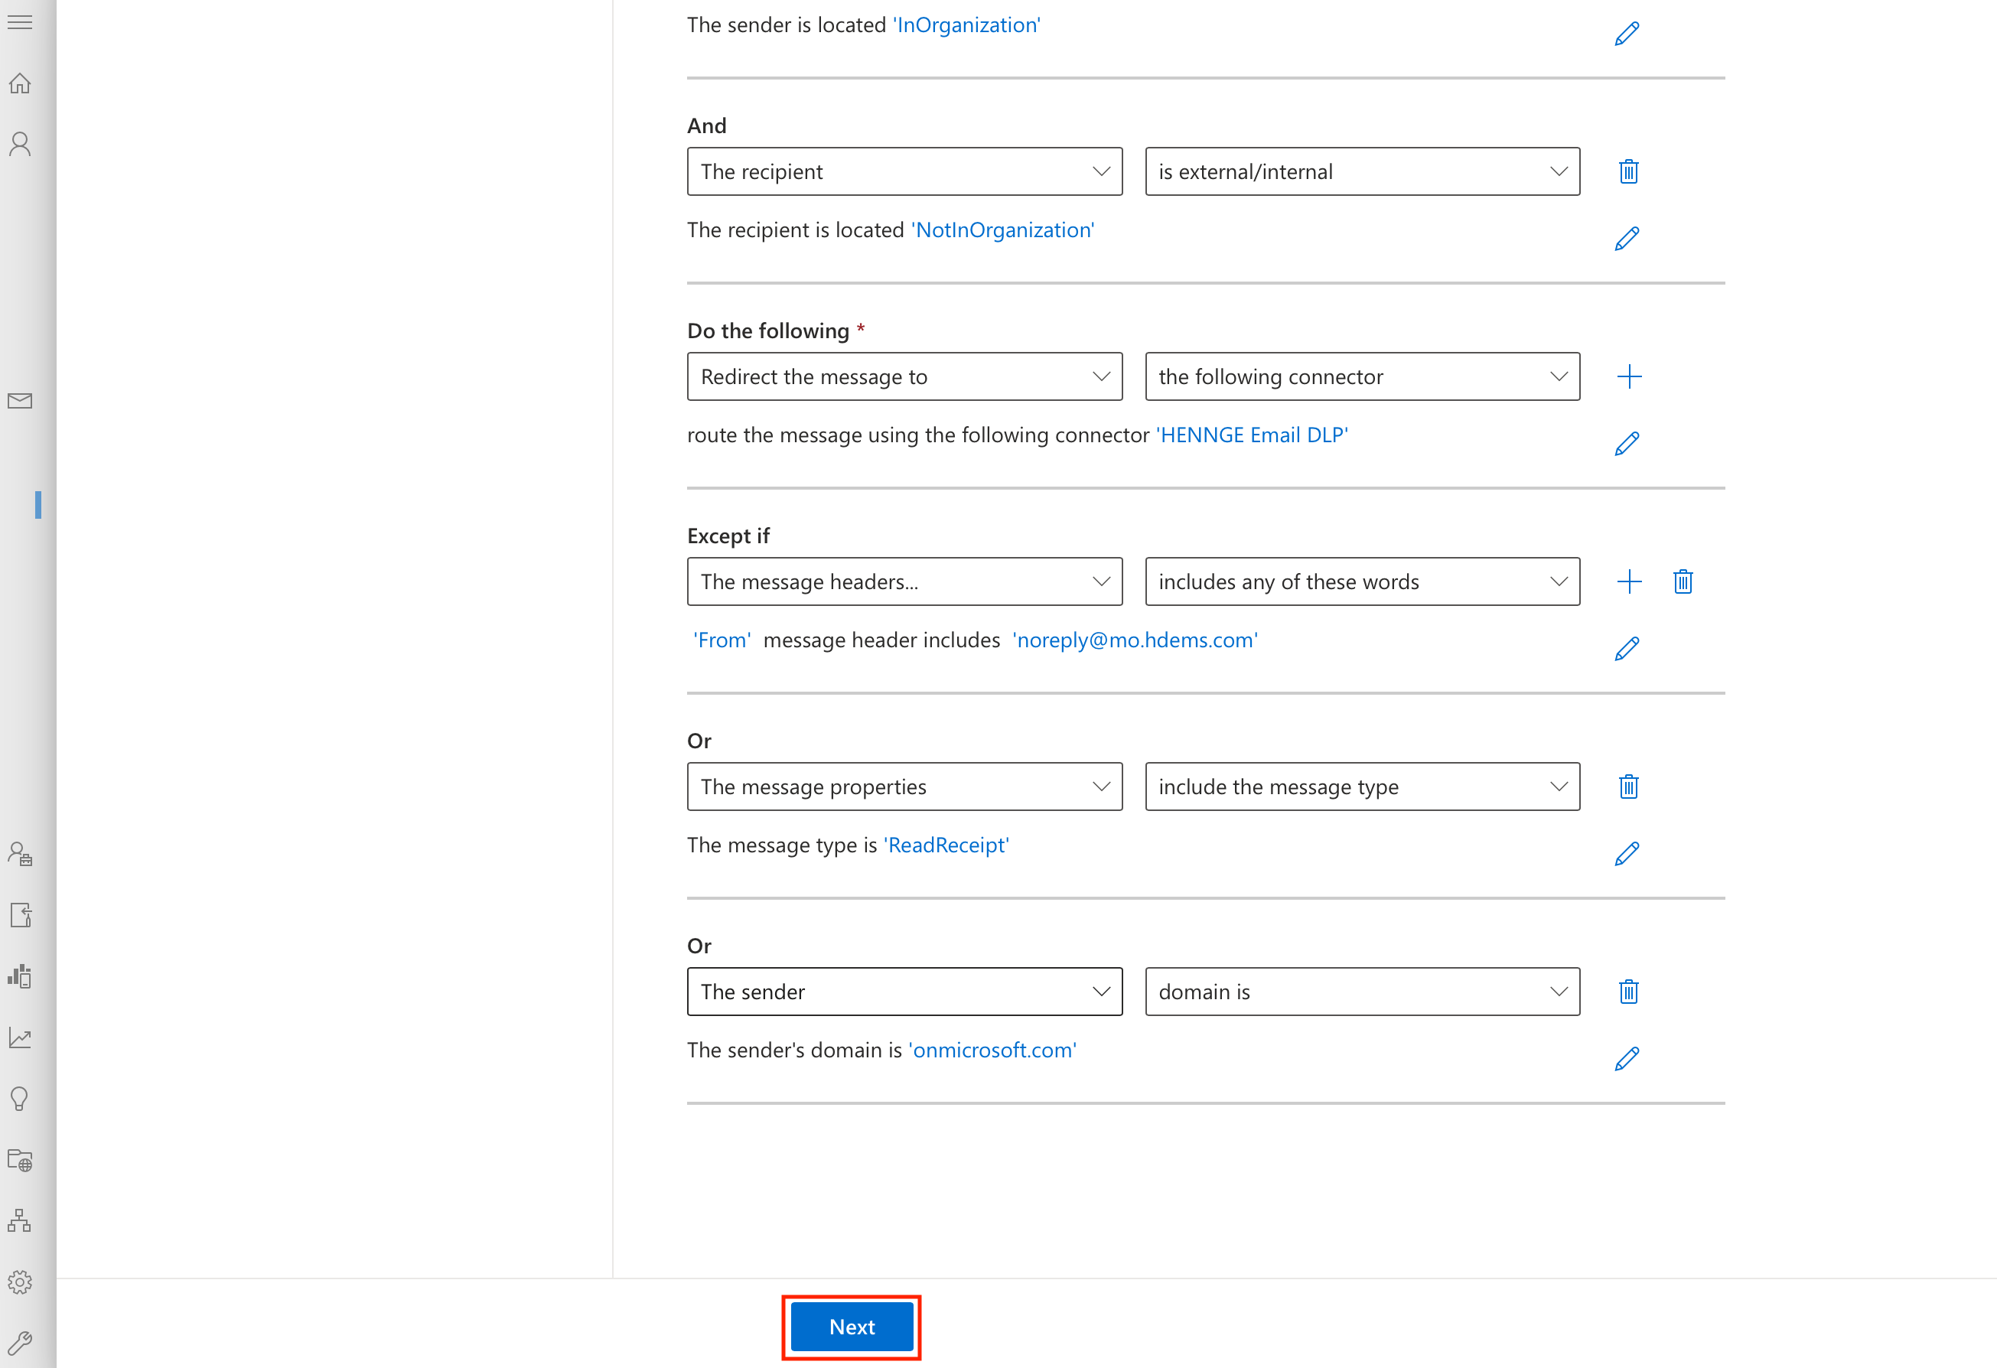Viewport: 1997px width, 1368px height.
Task: Open Public folders icon in sidebar
Action: [x=20, y=1160]
